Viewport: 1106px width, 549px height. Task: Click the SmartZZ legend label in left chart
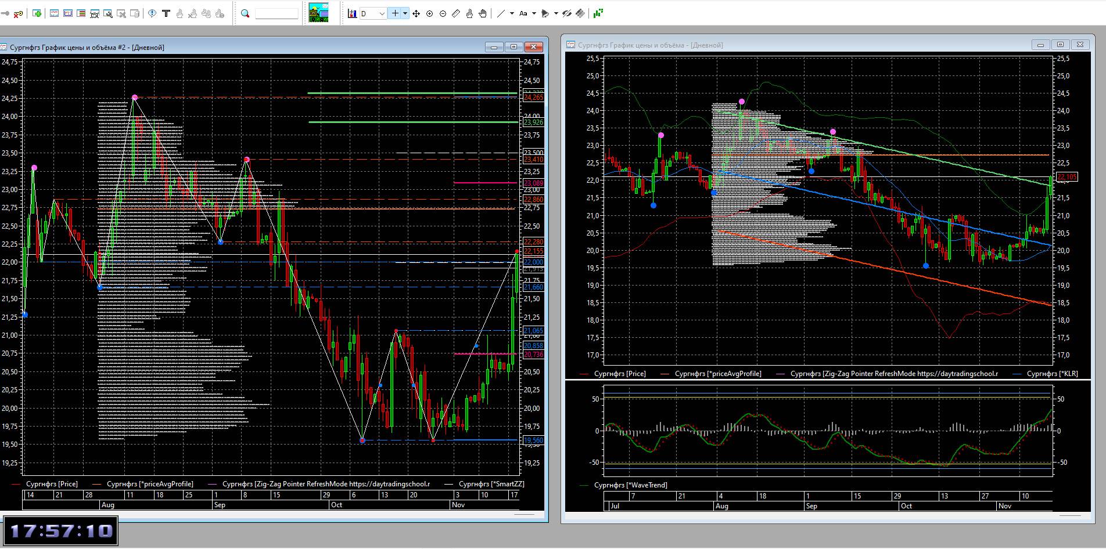(491, 483)
